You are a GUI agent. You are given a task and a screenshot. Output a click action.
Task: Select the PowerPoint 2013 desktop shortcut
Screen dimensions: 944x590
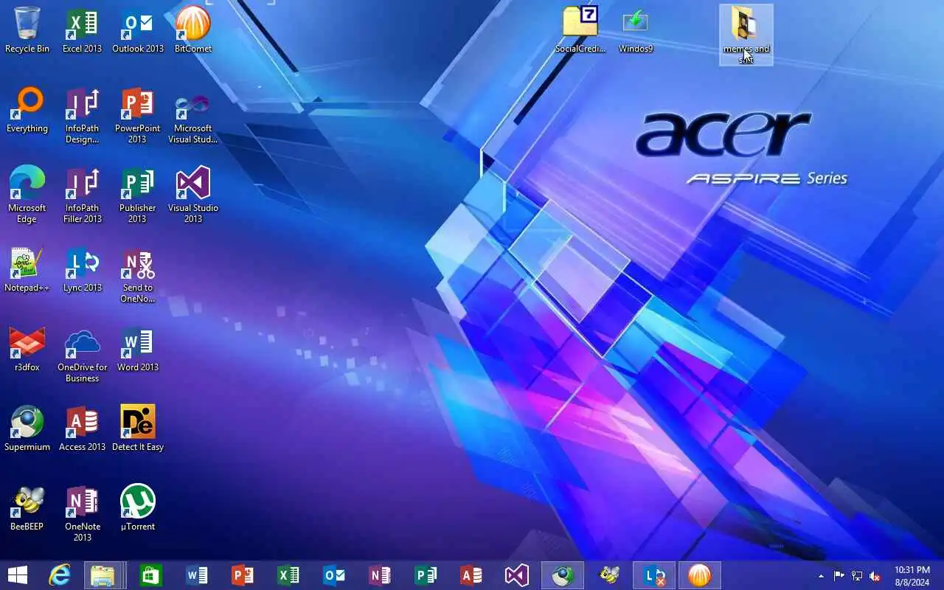(x=138, y=115)
